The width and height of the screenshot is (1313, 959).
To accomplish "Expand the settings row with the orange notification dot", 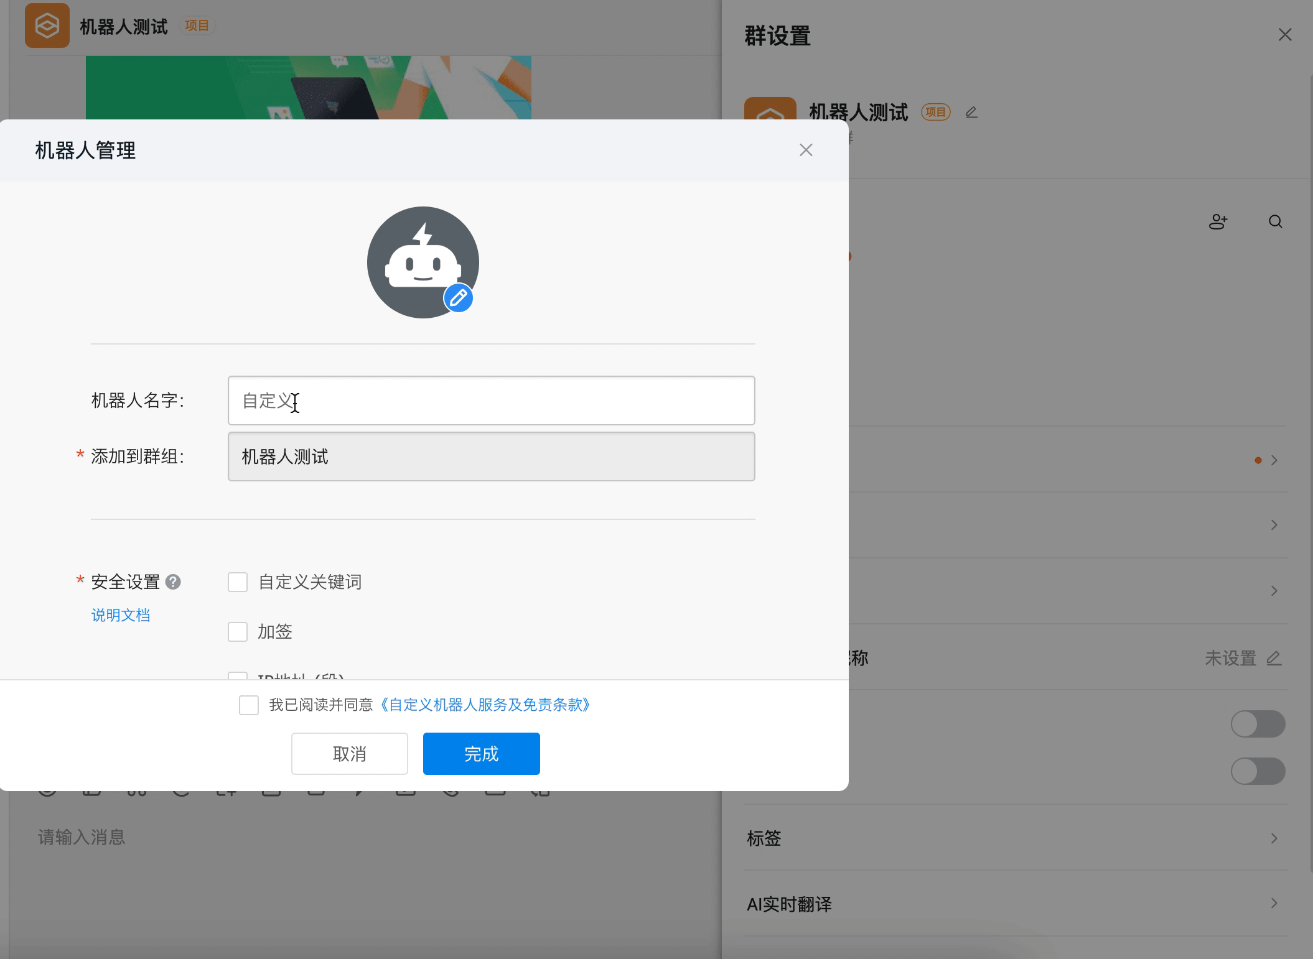I will (x=1273, y=460).
